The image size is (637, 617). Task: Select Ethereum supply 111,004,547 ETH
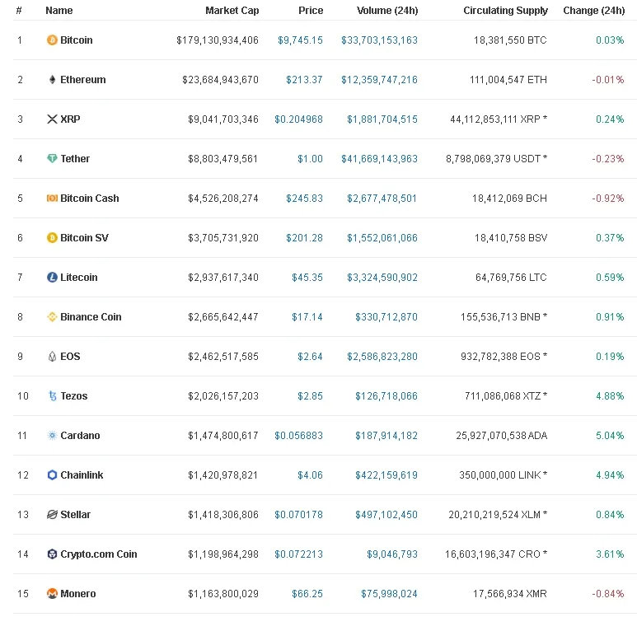[508, 80]
